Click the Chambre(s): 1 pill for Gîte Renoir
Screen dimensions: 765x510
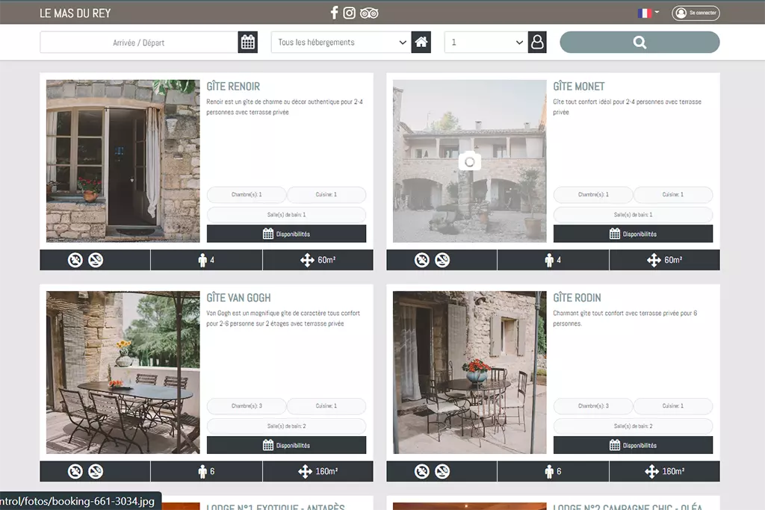pyautogui.click(x=247, y=195)
